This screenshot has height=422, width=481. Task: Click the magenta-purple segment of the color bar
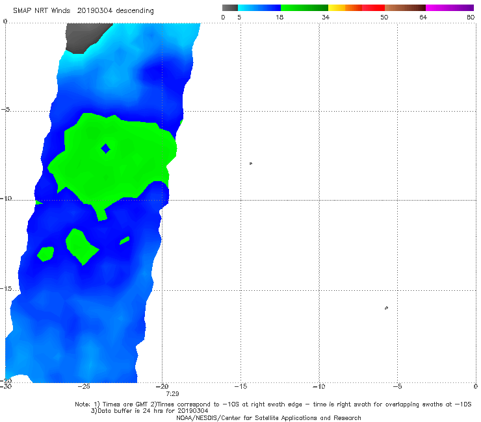coord(450,8)
